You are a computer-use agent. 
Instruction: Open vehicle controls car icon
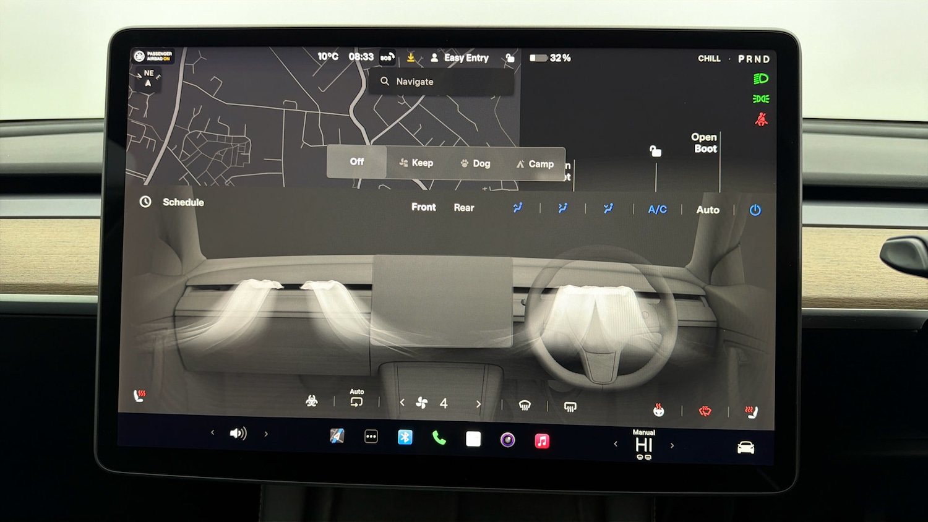click(x=745, y=448)
